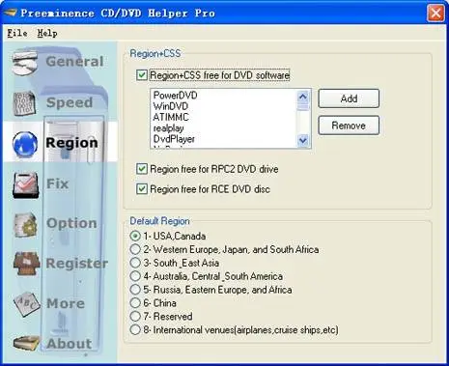Viewport: 449px width, 366px height.
Task: Disable Region free for RCE DVD disc
Action: 142,189
